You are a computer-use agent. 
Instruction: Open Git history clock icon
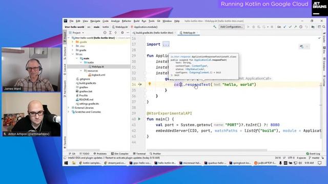pos(301,27)
